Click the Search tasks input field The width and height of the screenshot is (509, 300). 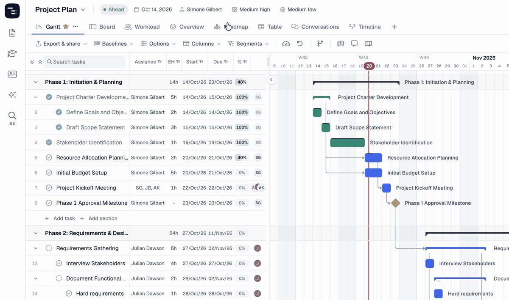84,62
